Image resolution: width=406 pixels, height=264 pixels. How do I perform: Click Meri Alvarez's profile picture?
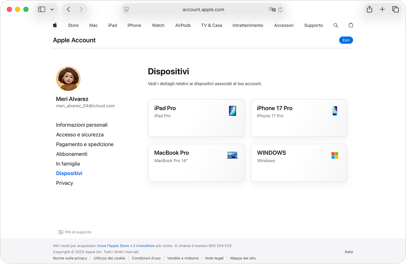[68, 78]
